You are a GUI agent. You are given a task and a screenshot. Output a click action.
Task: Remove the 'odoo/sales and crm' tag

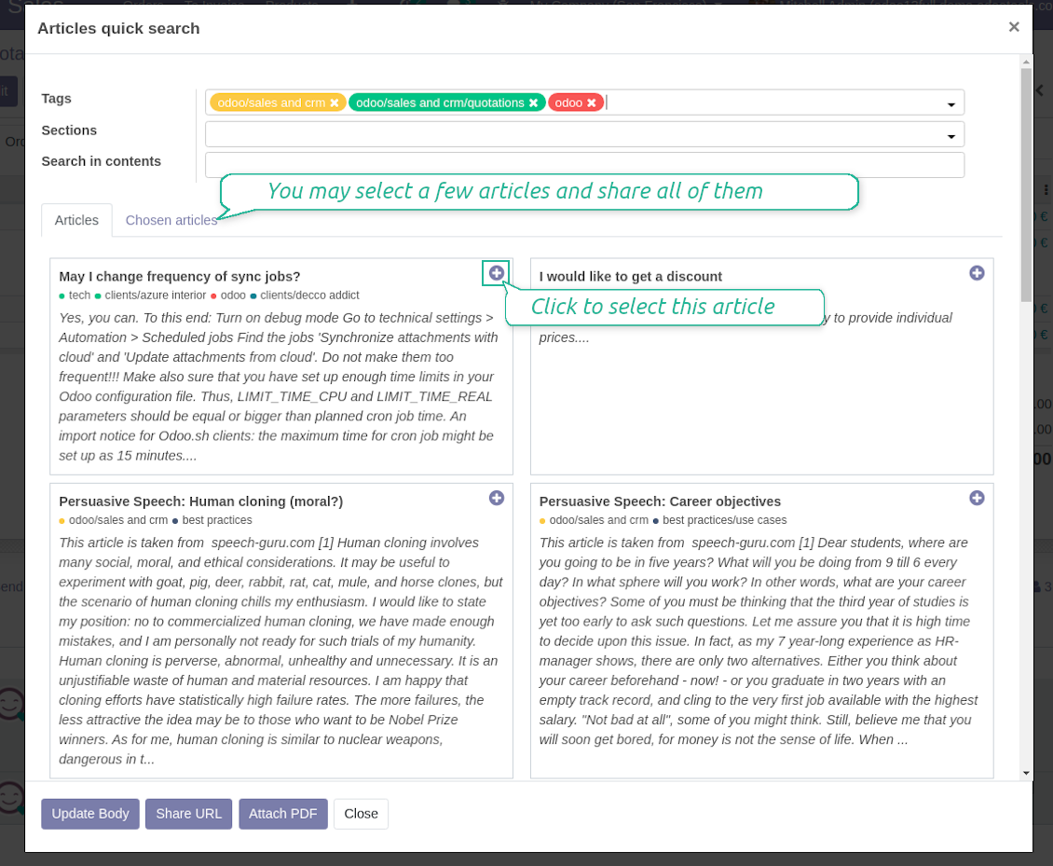click(334, 103)
